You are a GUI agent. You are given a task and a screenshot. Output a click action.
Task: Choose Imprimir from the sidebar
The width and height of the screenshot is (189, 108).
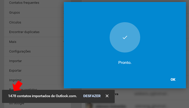15,80
